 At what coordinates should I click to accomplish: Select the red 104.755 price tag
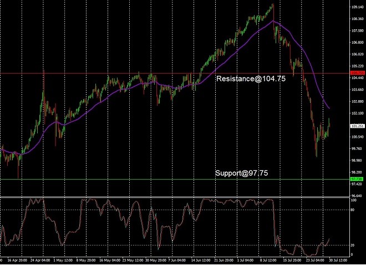coord(358,73)
